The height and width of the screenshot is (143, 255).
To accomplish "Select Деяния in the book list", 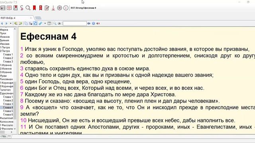I will coord(4,41).
